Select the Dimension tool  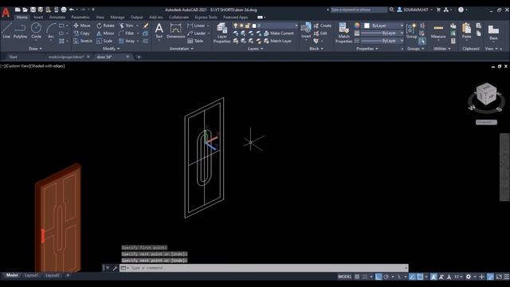tap(175, 31)
